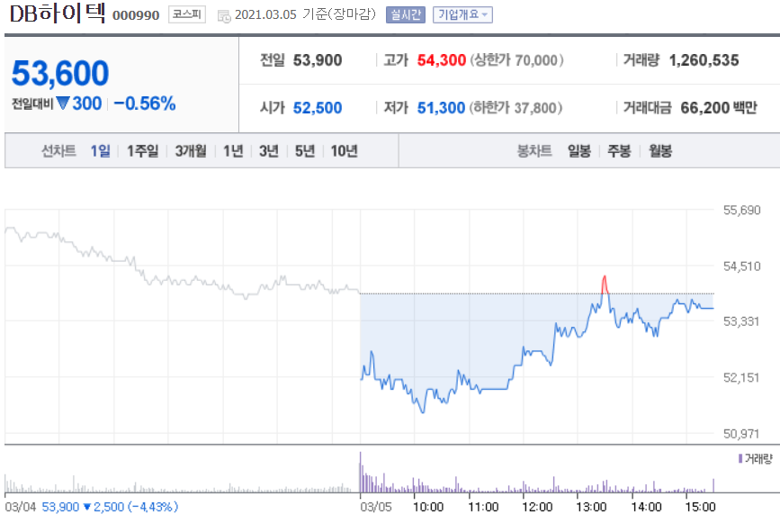This screenshot has width=780, height=523.
Task: Open the 기업개요 dropdown
Action: click(462, 15)
